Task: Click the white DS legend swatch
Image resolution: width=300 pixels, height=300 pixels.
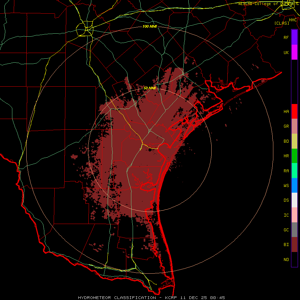Action: (294, 200)
